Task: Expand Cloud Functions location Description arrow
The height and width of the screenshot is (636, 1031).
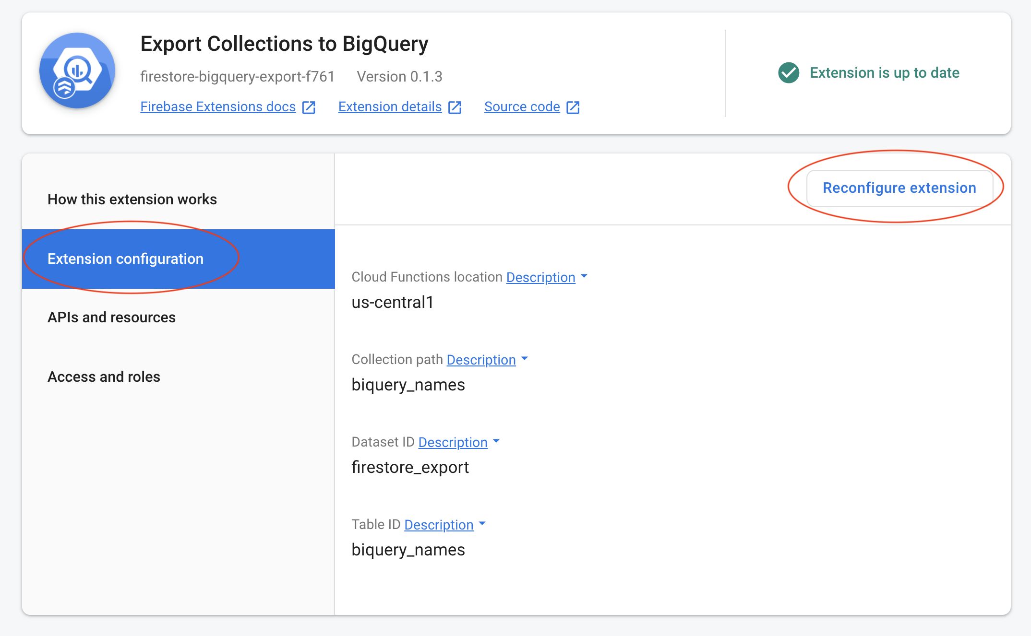Action: click(584, 276)
